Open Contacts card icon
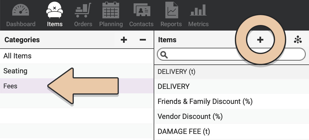 pyautogui.click(x=142, y=10)
